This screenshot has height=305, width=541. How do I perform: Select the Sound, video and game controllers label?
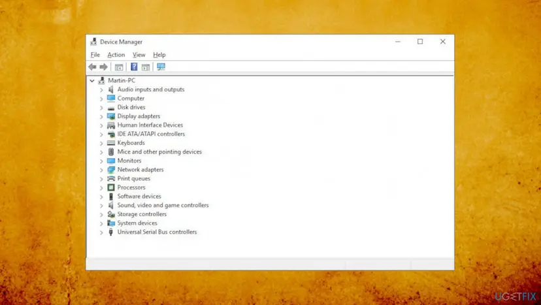point(163,205)
